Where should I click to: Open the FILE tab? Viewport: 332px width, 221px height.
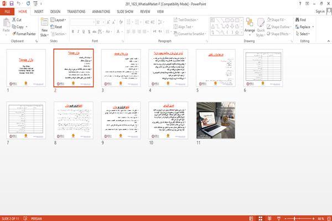pyautogui.click(x=7, y=12)
